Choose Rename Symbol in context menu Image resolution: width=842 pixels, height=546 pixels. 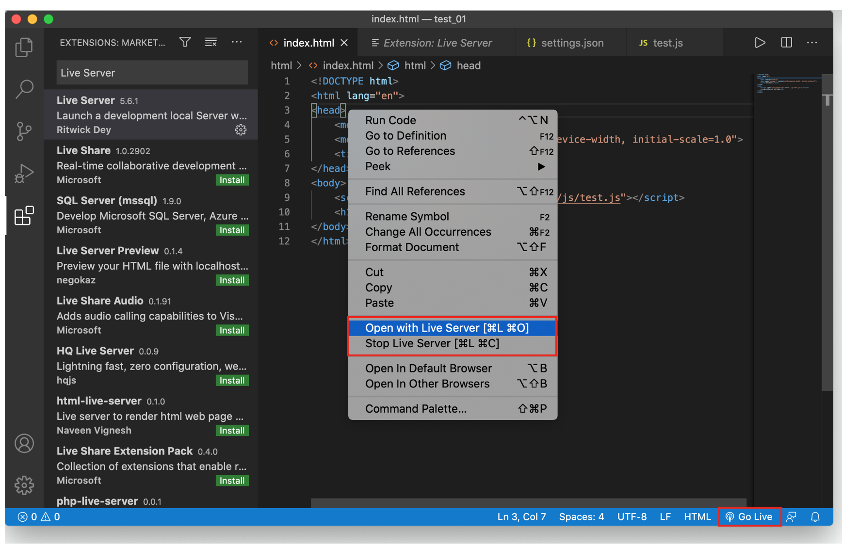point(452,216)
